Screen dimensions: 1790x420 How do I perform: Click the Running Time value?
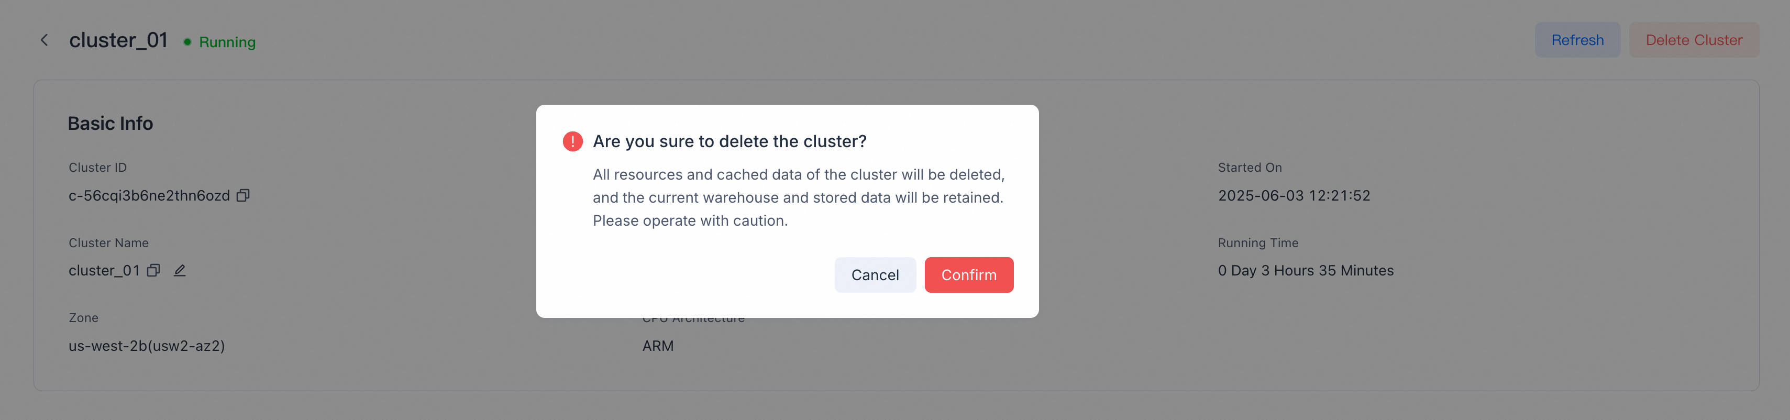[x=1306, y=271]
